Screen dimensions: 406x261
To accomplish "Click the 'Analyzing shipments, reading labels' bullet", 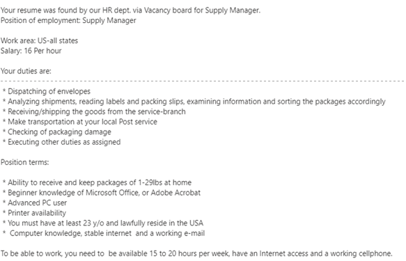I will pos(194,102).
